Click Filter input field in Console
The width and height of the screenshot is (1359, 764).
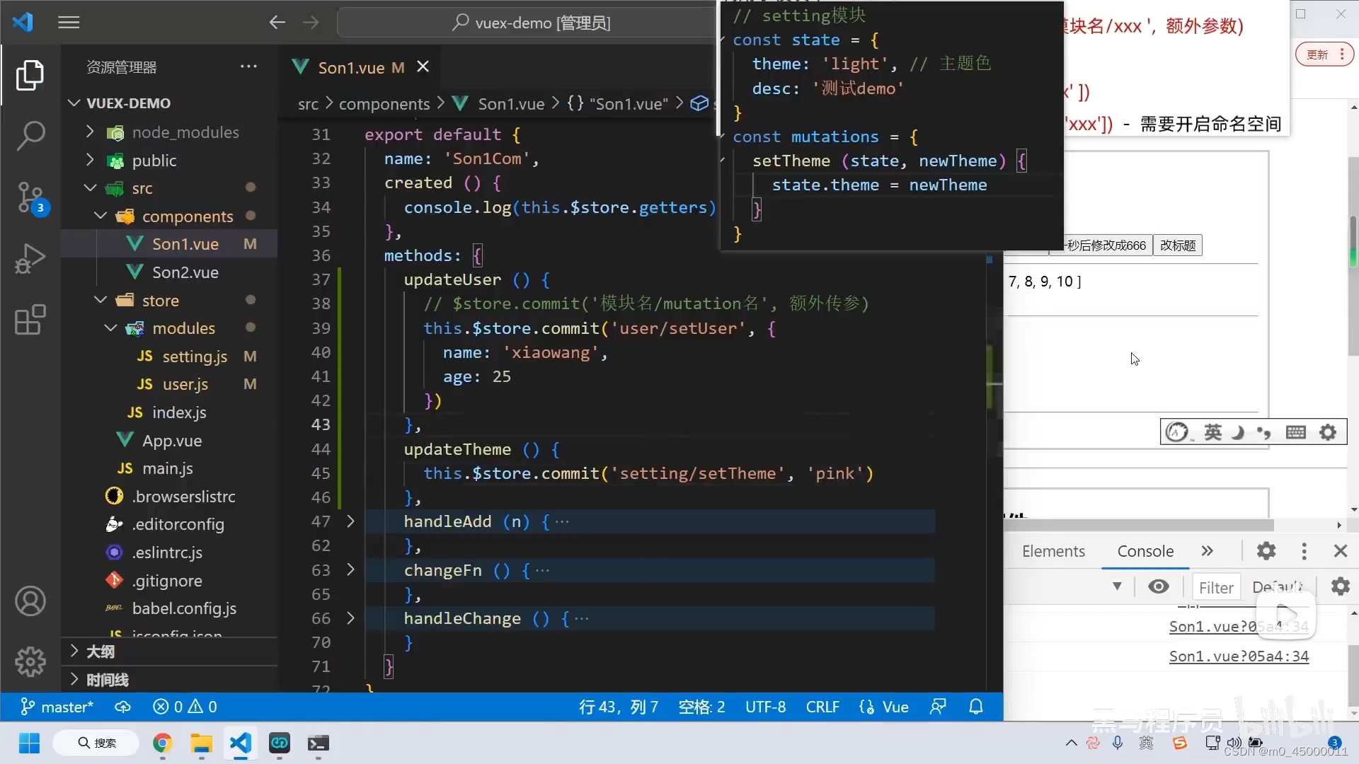tap(1215, 586)
